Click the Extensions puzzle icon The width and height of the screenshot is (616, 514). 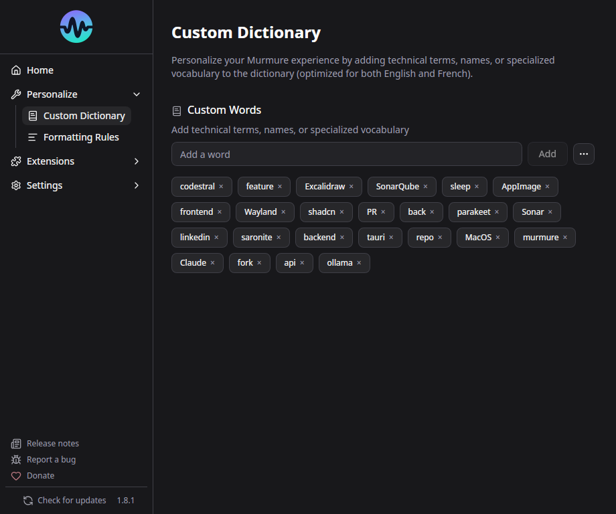(15, 161)
